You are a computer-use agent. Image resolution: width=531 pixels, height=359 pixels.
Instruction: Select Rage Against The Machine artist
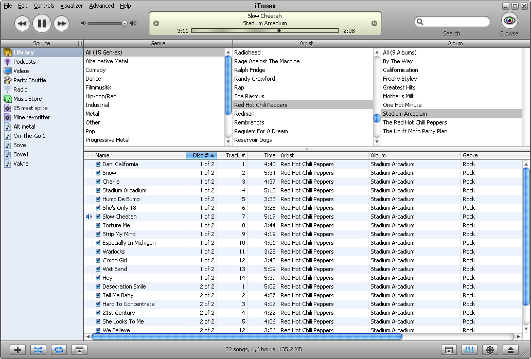[303, 61]
